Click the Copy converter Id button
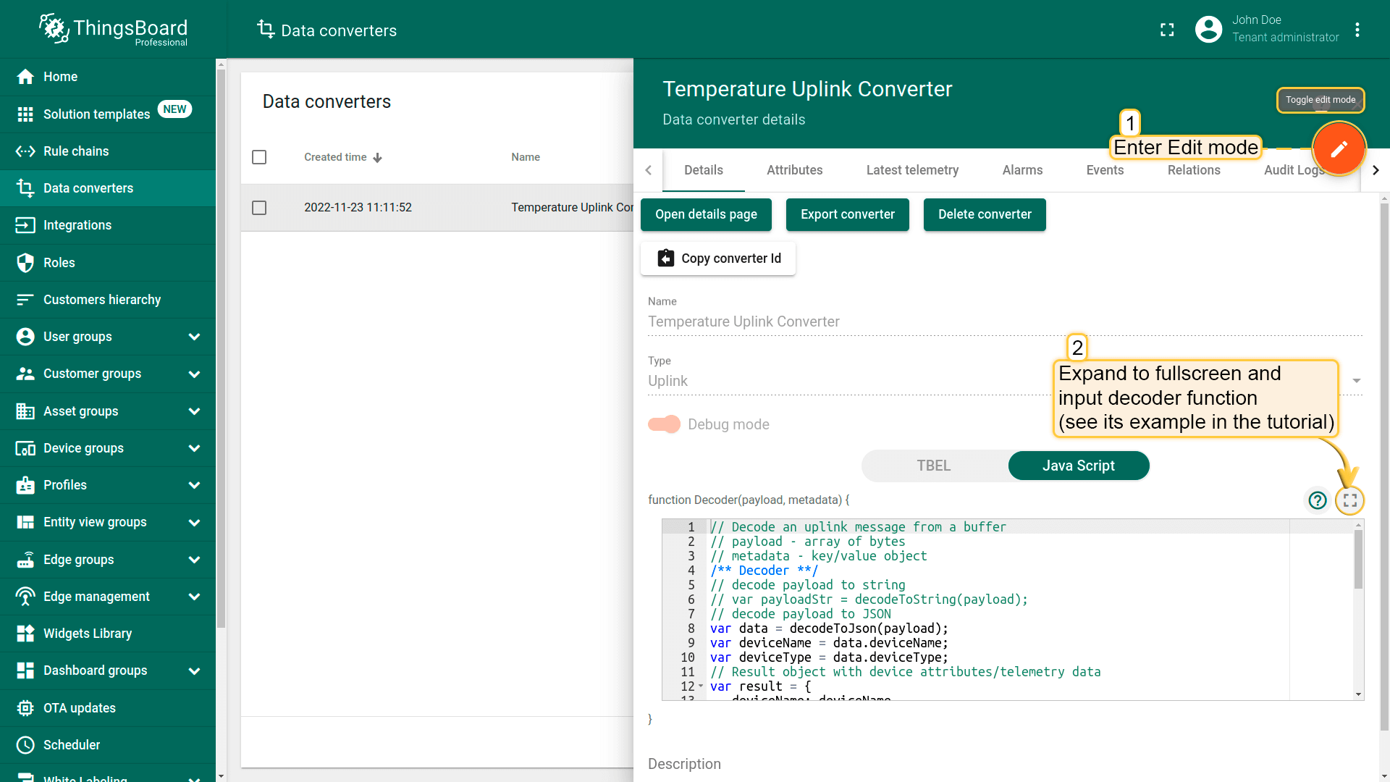Viewport: 1390px width, 782px height. (717, 258)
